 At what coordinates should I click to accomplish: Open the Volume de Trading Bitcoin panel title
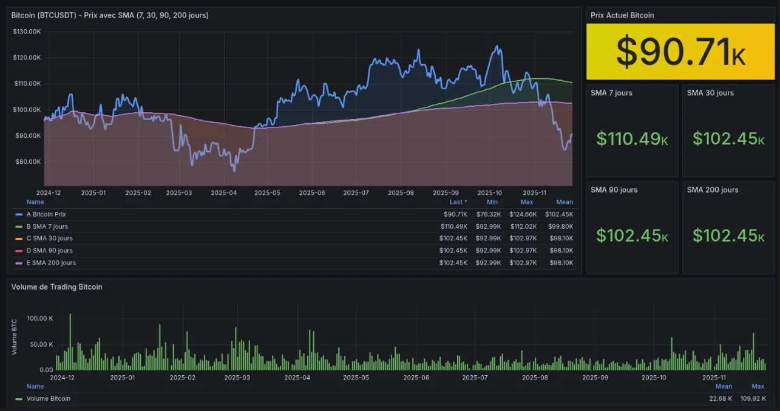tap(57, 287)
